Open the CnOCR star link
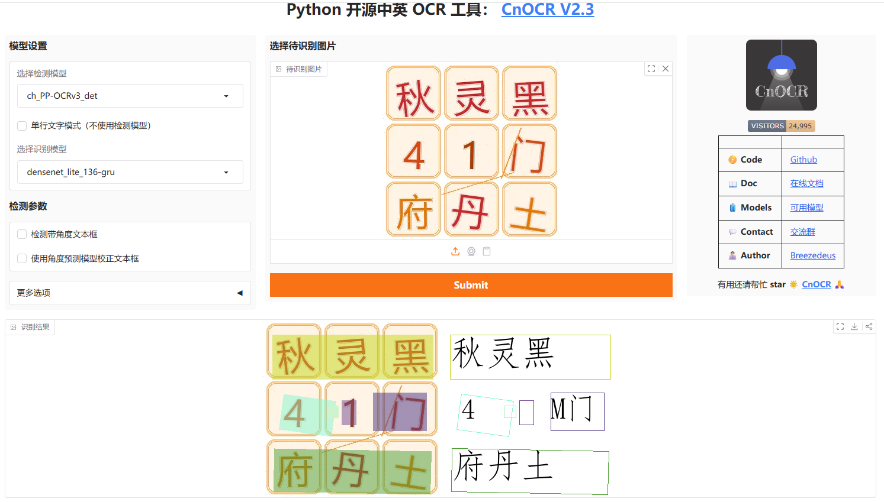The width and height of the screenshot is (884, 502). pyautogui.click(x=817, y=284)
